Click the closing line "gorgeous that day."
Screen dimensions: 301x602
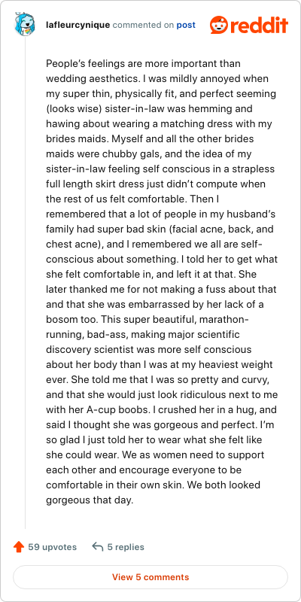[90, 500]
